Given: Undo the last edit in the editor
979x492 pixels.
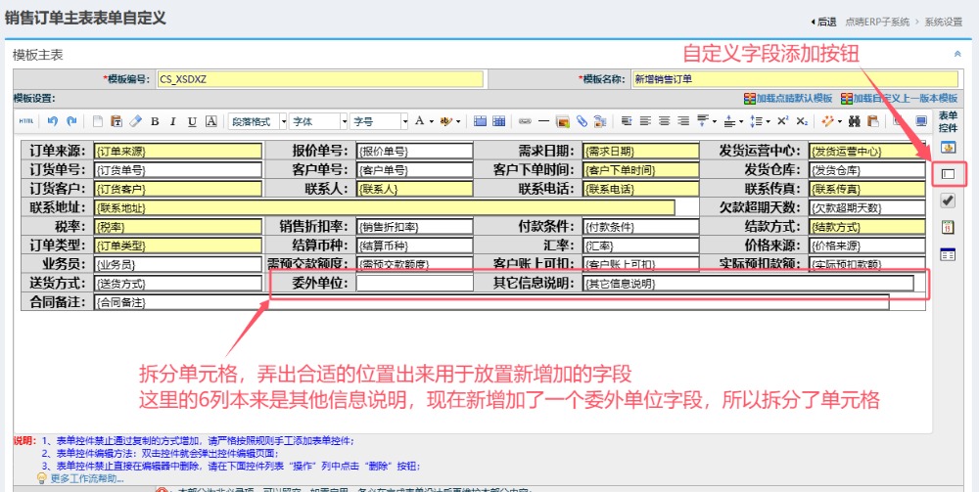Looking at the screenshot, I should pos(52,121).
